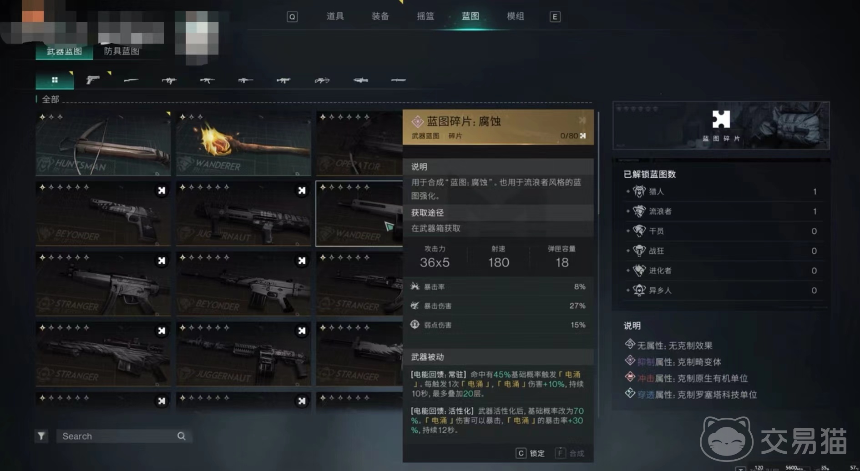860x471 pixels.
Task: Expand the 异乡人 unlocked blueprint row
Action: point(721,290)
